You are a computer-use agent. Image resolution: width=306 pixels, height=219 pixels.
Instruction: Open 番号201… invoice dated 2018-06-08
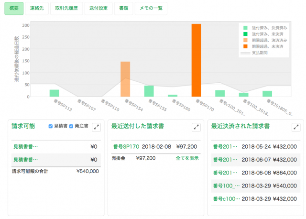pyautogui.click(x=225, y=173)
